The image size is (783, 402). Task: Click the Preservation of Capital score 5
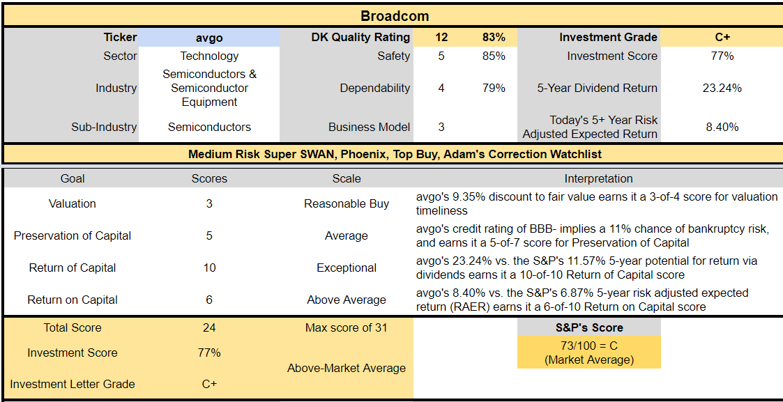(209, 236)
